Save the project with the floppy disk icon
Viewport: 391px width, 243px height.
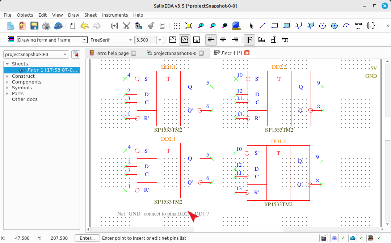[x=34, y=26]
